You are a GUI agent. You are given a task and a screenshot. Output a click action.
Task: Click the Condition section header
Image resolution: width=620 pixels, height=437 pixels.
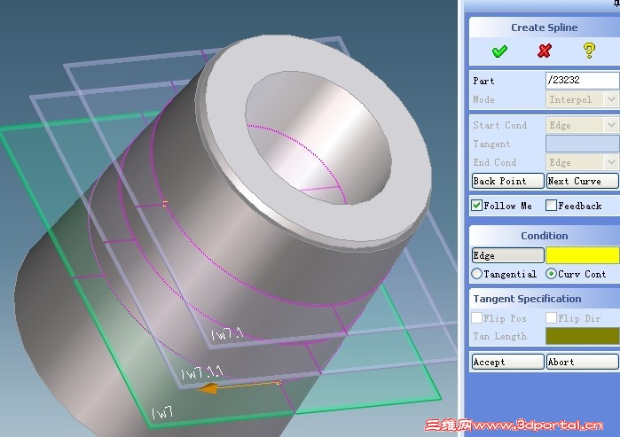[x=544, y=236]
